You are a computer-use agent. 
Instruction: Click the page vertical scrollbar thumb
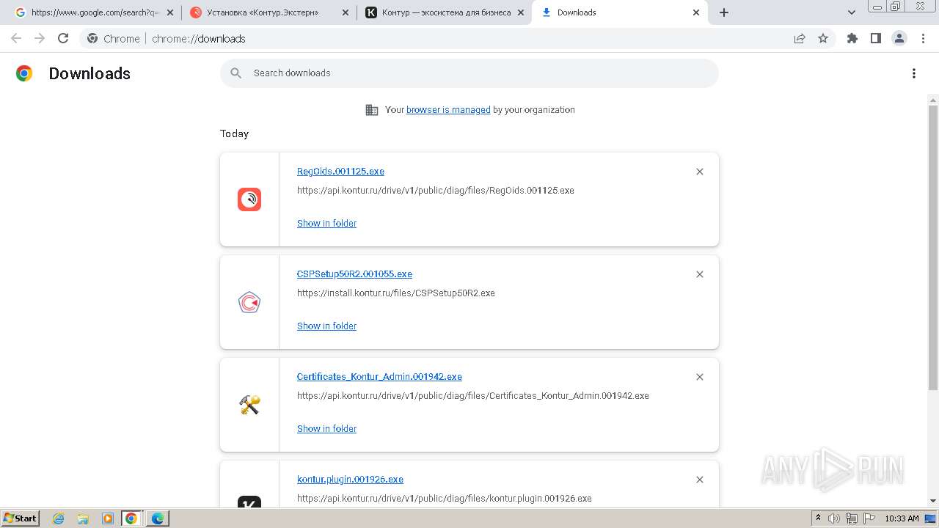point(933,246)
